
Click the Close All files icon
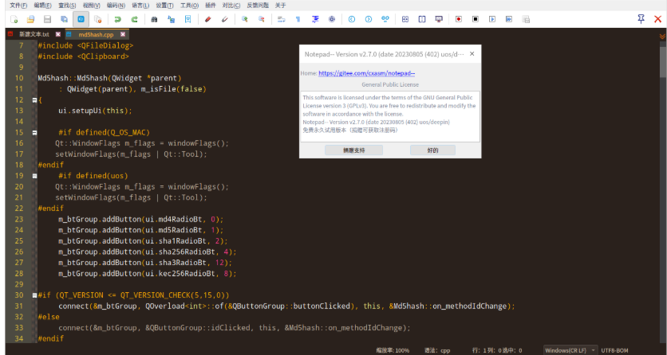97,19
